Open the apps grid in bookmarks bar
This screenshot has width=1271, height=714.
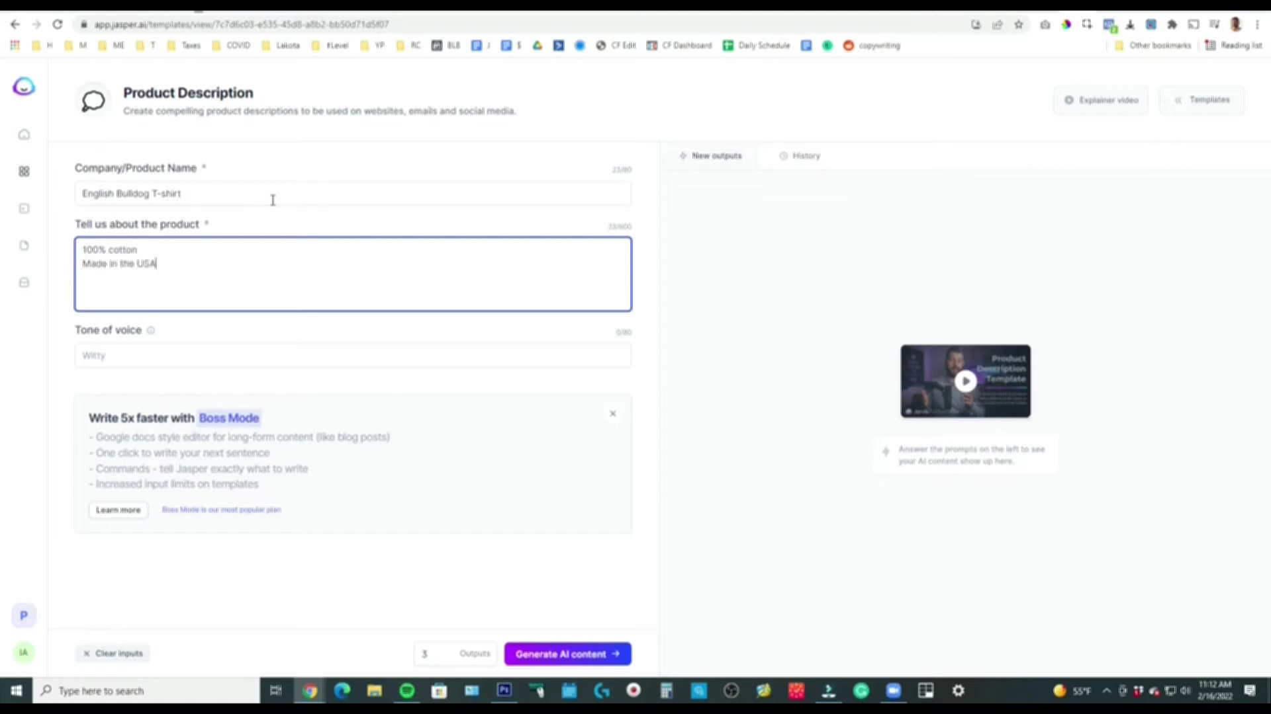[15, 46]
